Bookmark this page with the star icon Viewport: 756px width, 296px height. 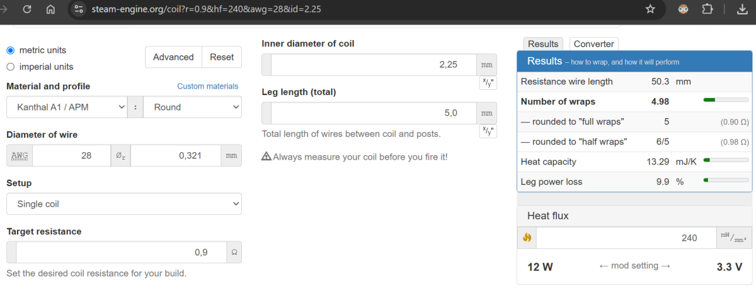[x=650, y=9]
